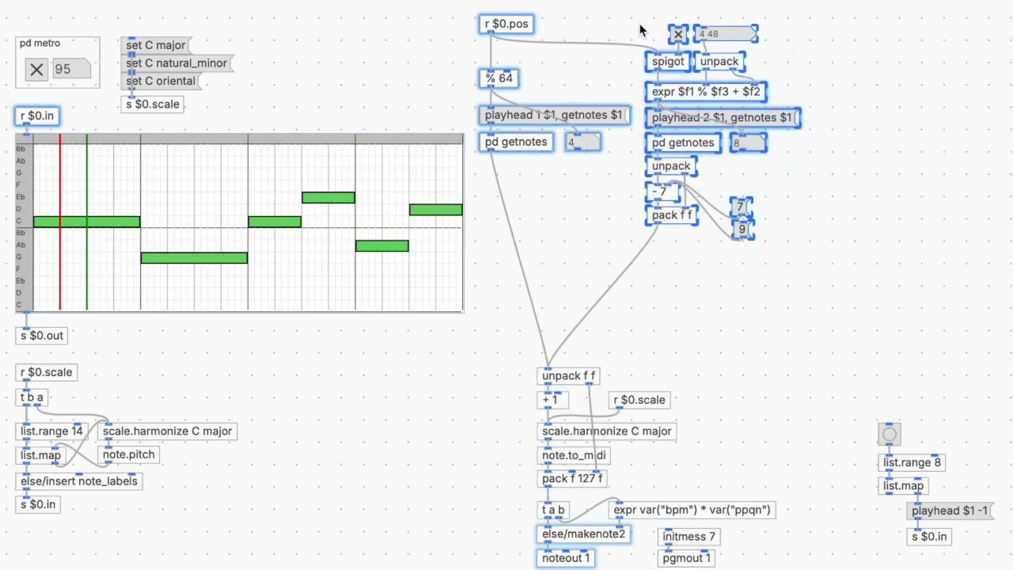Select the 's $0.scale' object
The height and width of the screenshot is (570, 1013).
click(153, 104)
